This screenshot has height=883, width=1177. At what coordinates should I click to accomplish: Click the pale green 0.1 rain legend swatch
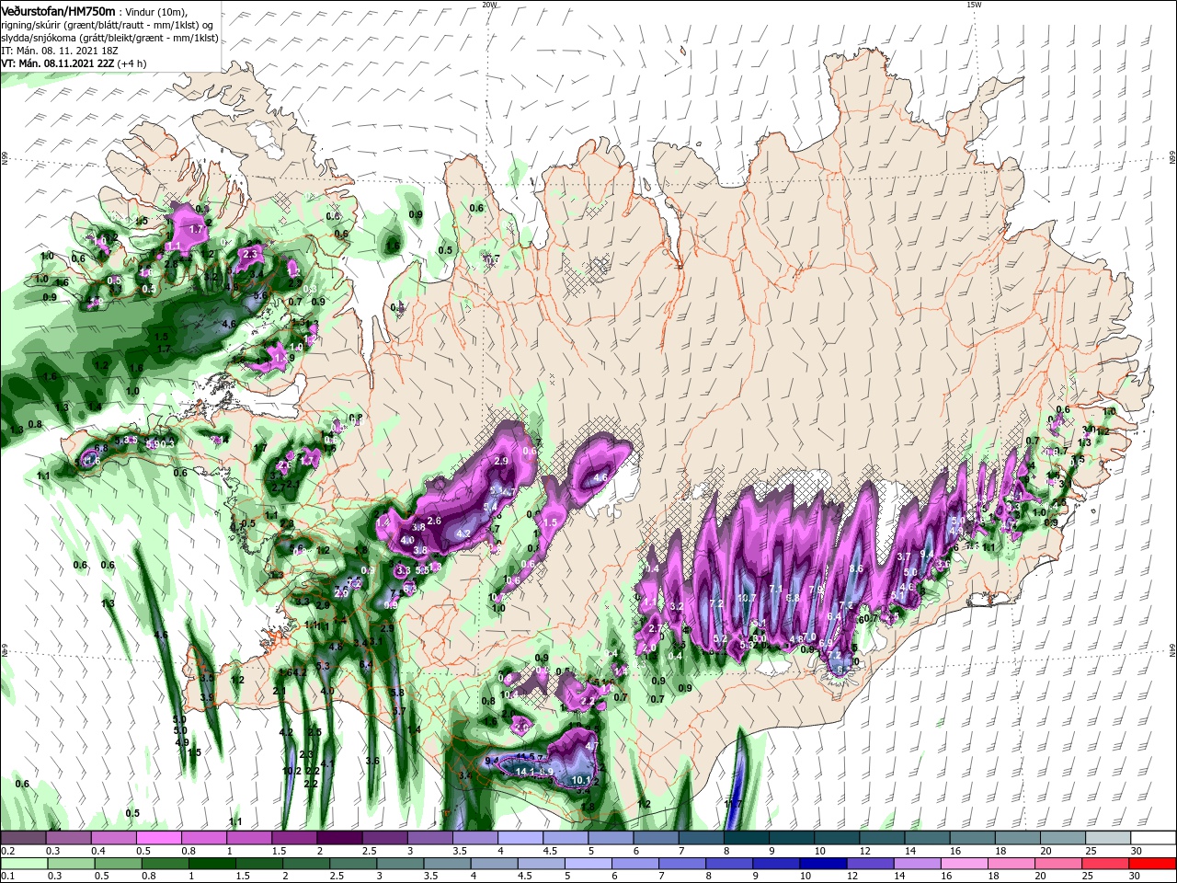pos(22,863)
